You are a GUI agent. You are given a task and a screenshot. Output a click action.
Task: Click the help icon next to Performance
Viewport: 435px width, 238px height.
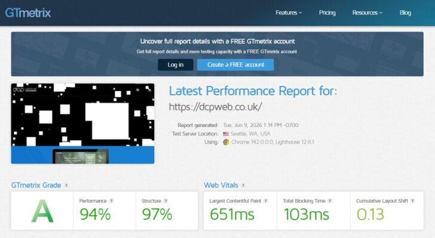click(111, 201)
